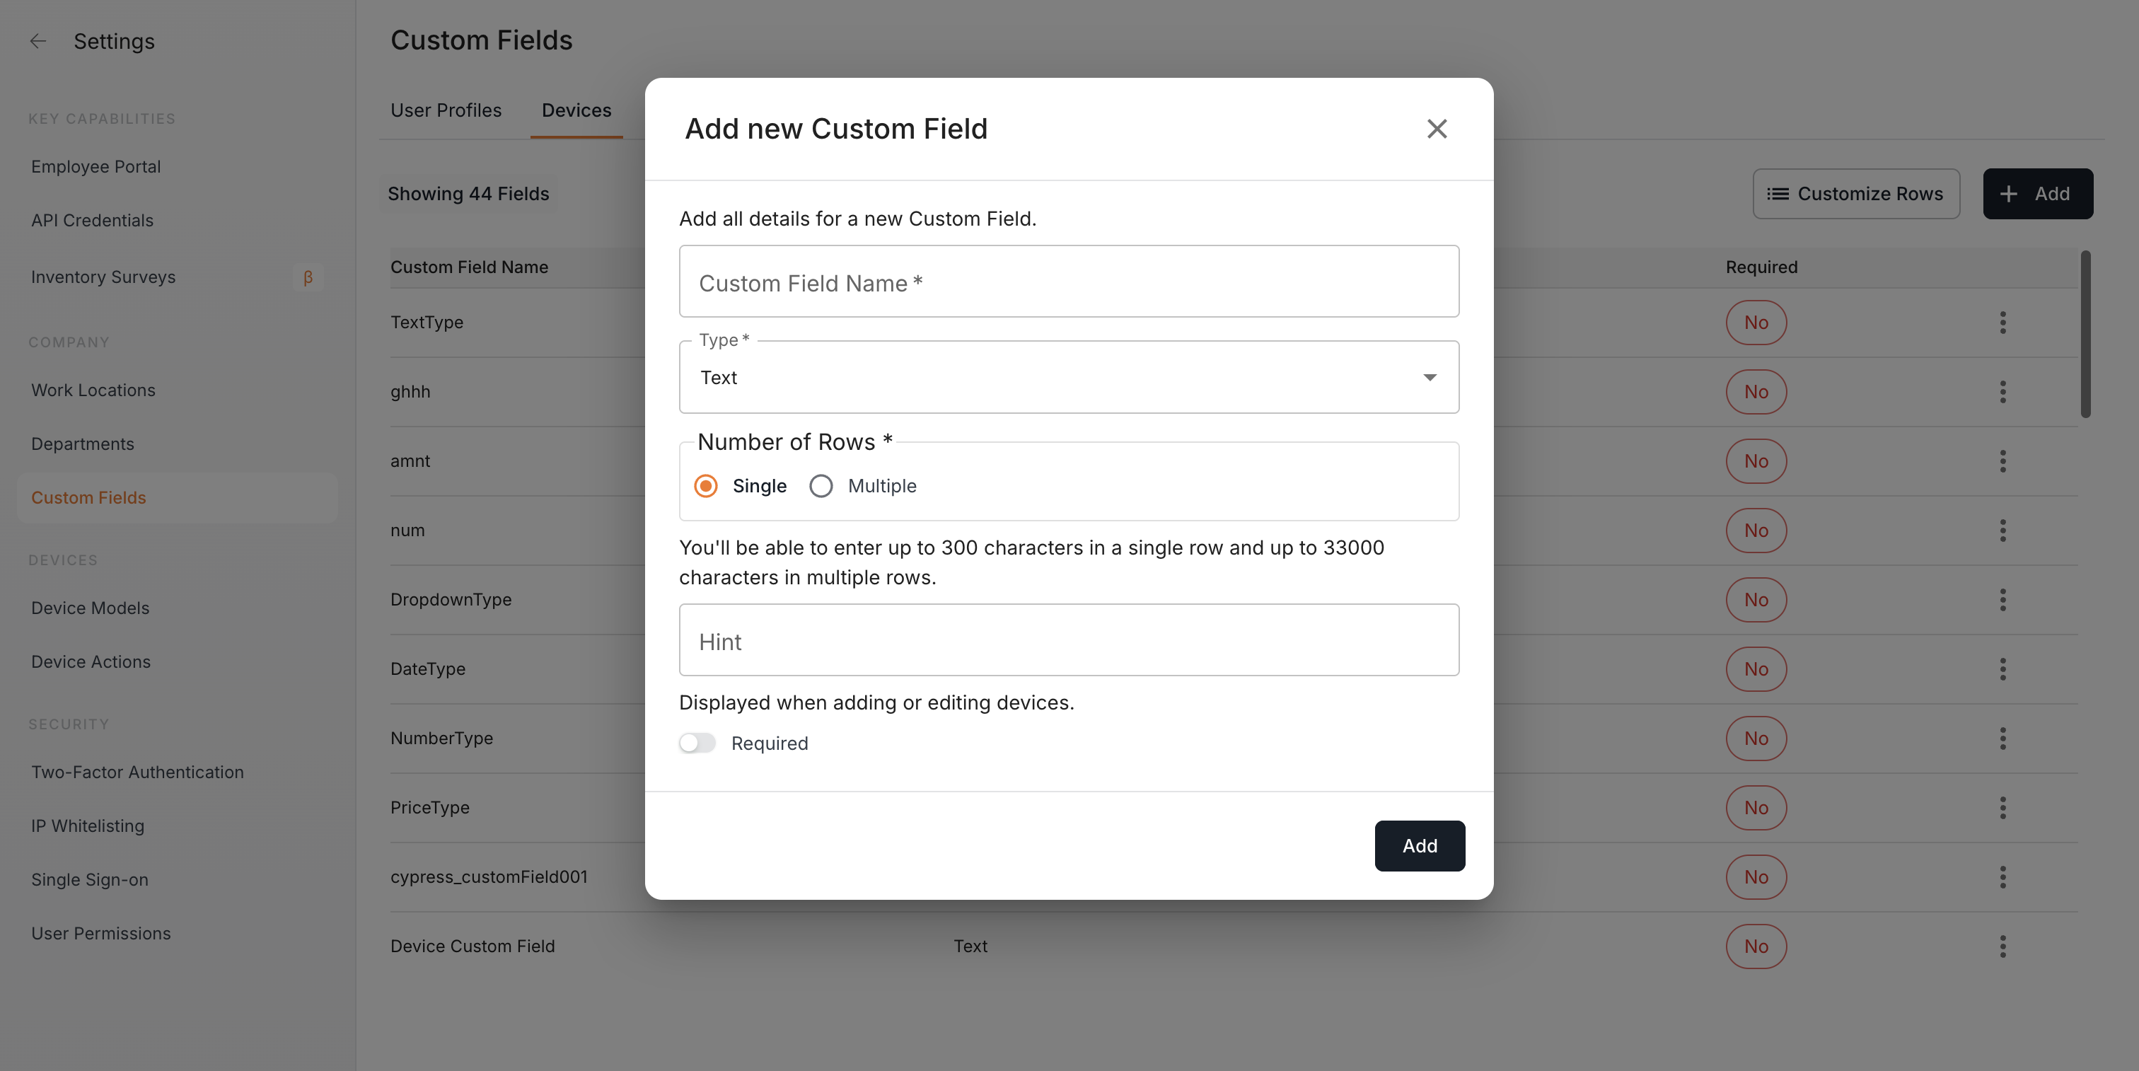Screen dimensions: 2139x1071
Task: Click the Required column header
Action: click(1761, 267)
